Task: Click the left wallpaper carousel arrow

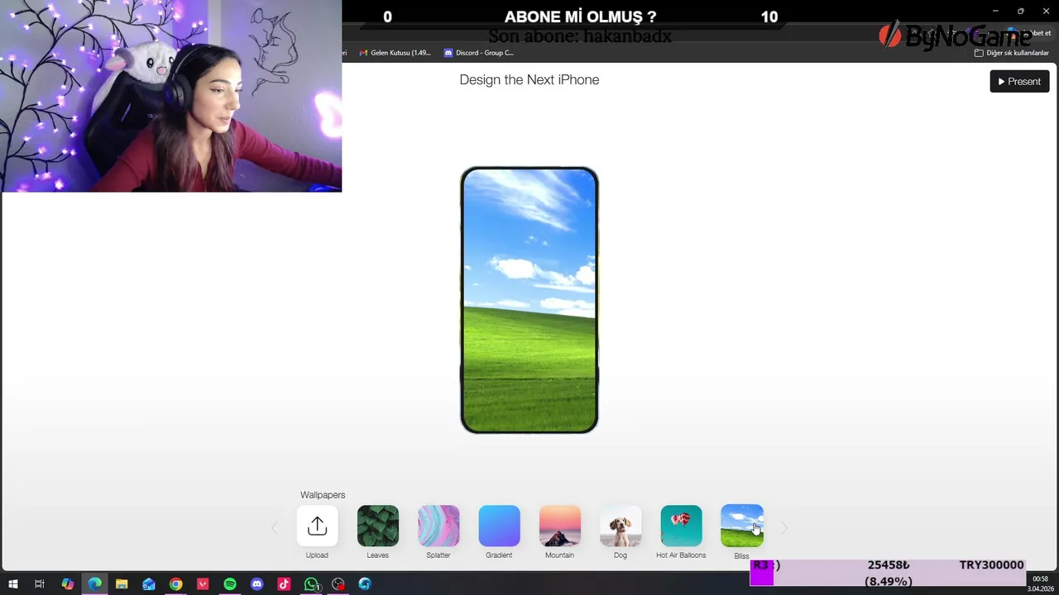Action: 275,527
